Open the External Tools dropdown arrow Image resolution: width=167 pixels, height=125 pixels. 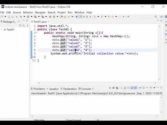tap(46, 17)
